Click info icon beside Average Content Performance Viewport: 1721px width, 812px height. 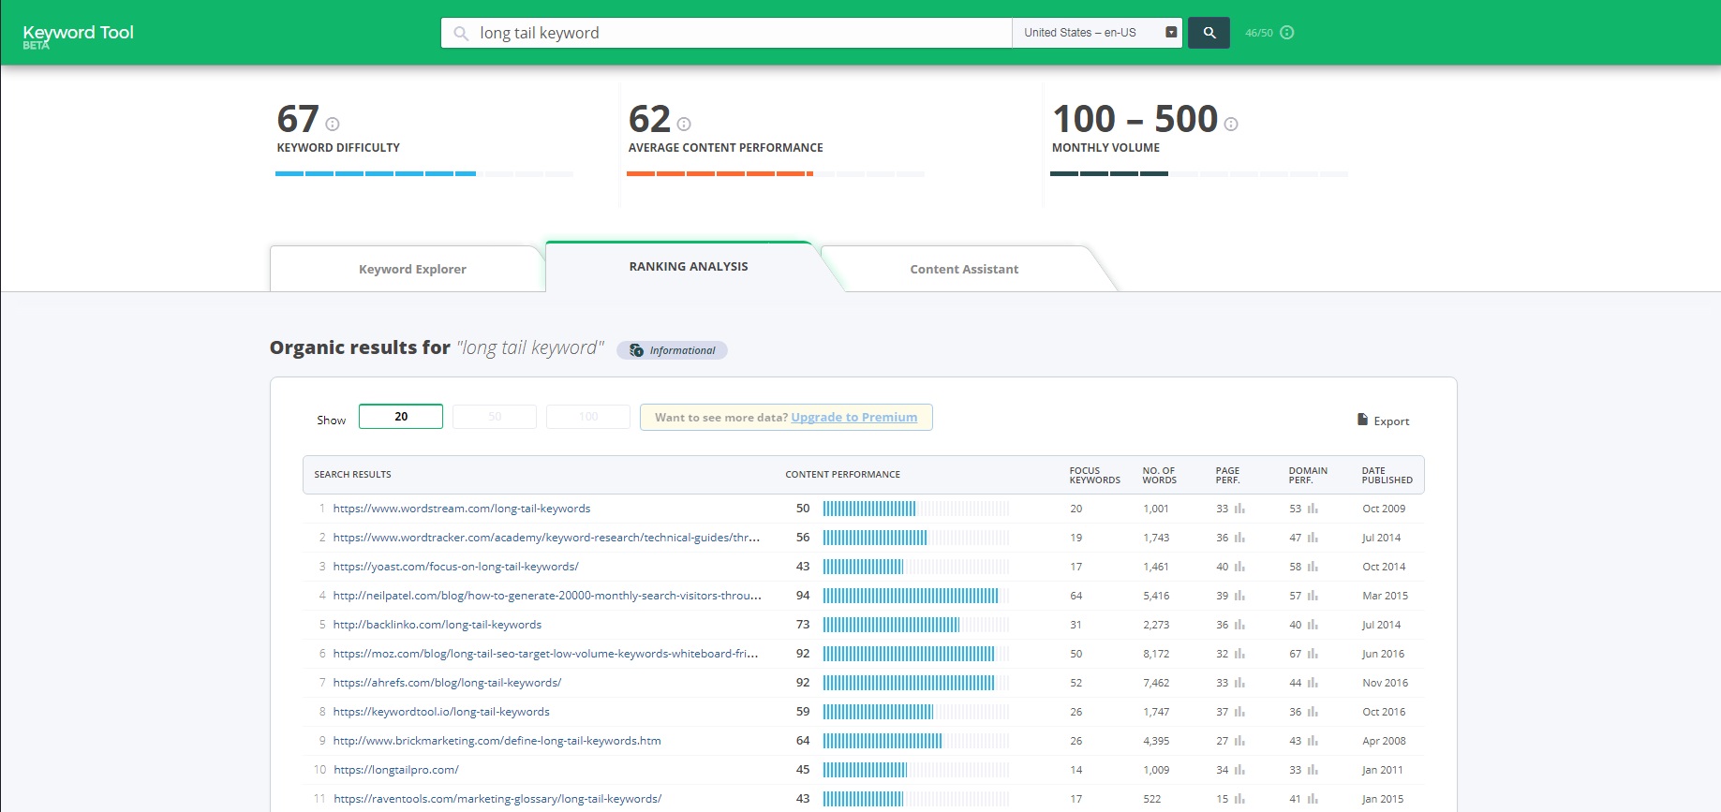[684, 124]
